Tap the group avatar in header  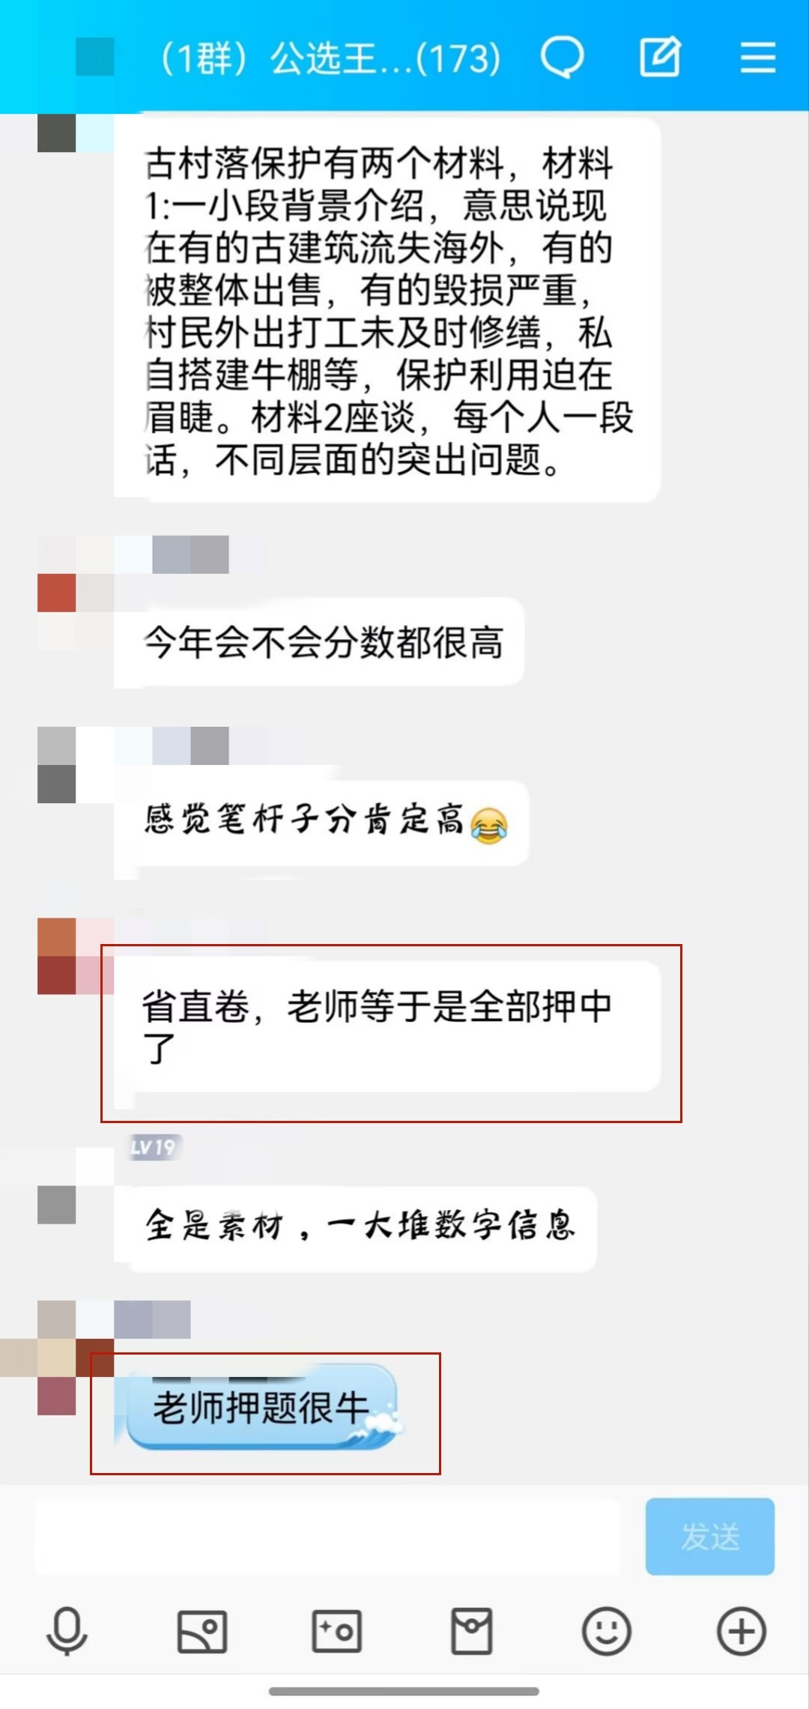pyautogui.click(x=95, y=57)
